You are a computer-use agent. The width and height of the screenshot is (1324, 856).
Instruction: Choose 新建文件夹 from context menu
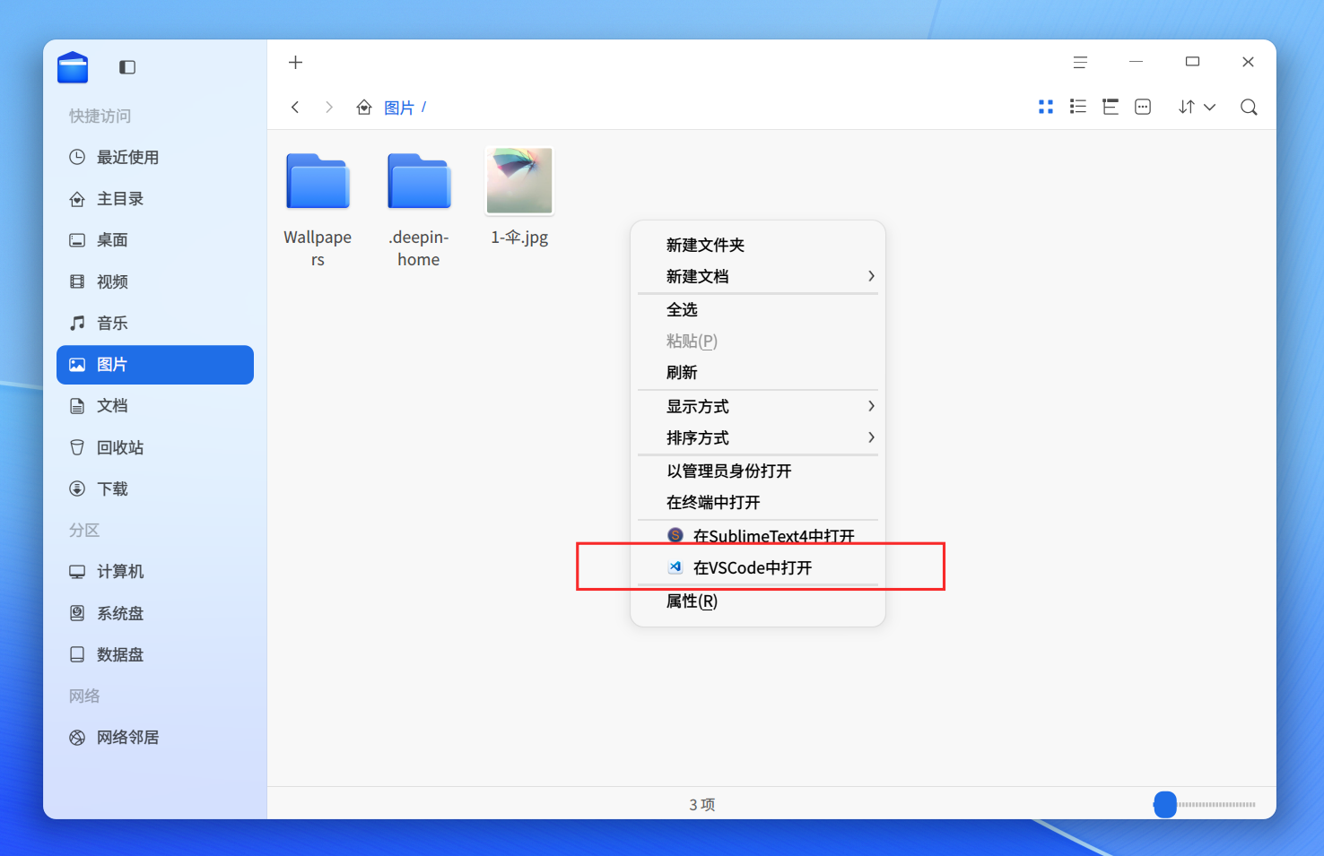pyautogui.click(x=758, y=246)
